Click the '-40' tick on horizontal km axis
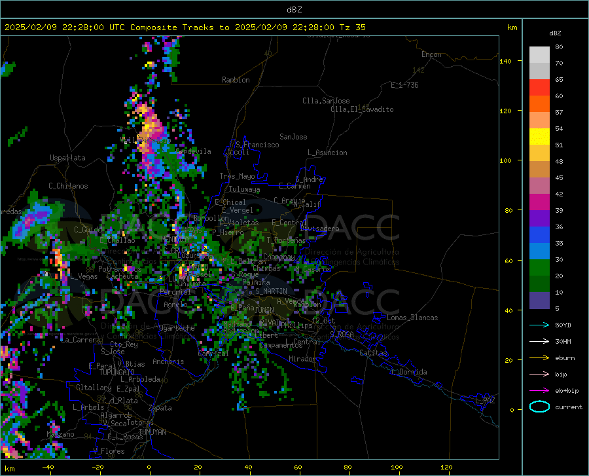Viewport: 589px width, 476px height. (48, 467)
